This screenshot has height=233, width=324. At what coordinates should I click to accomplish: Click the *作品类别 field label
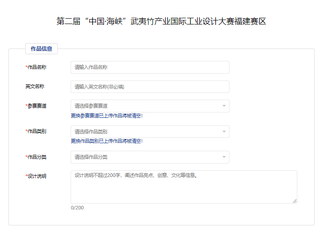pos(36,132)
